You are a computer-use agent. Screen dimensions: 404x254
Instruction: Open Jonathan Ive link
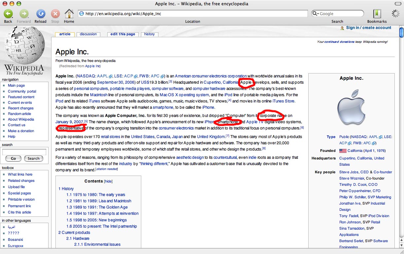(350, 203)
